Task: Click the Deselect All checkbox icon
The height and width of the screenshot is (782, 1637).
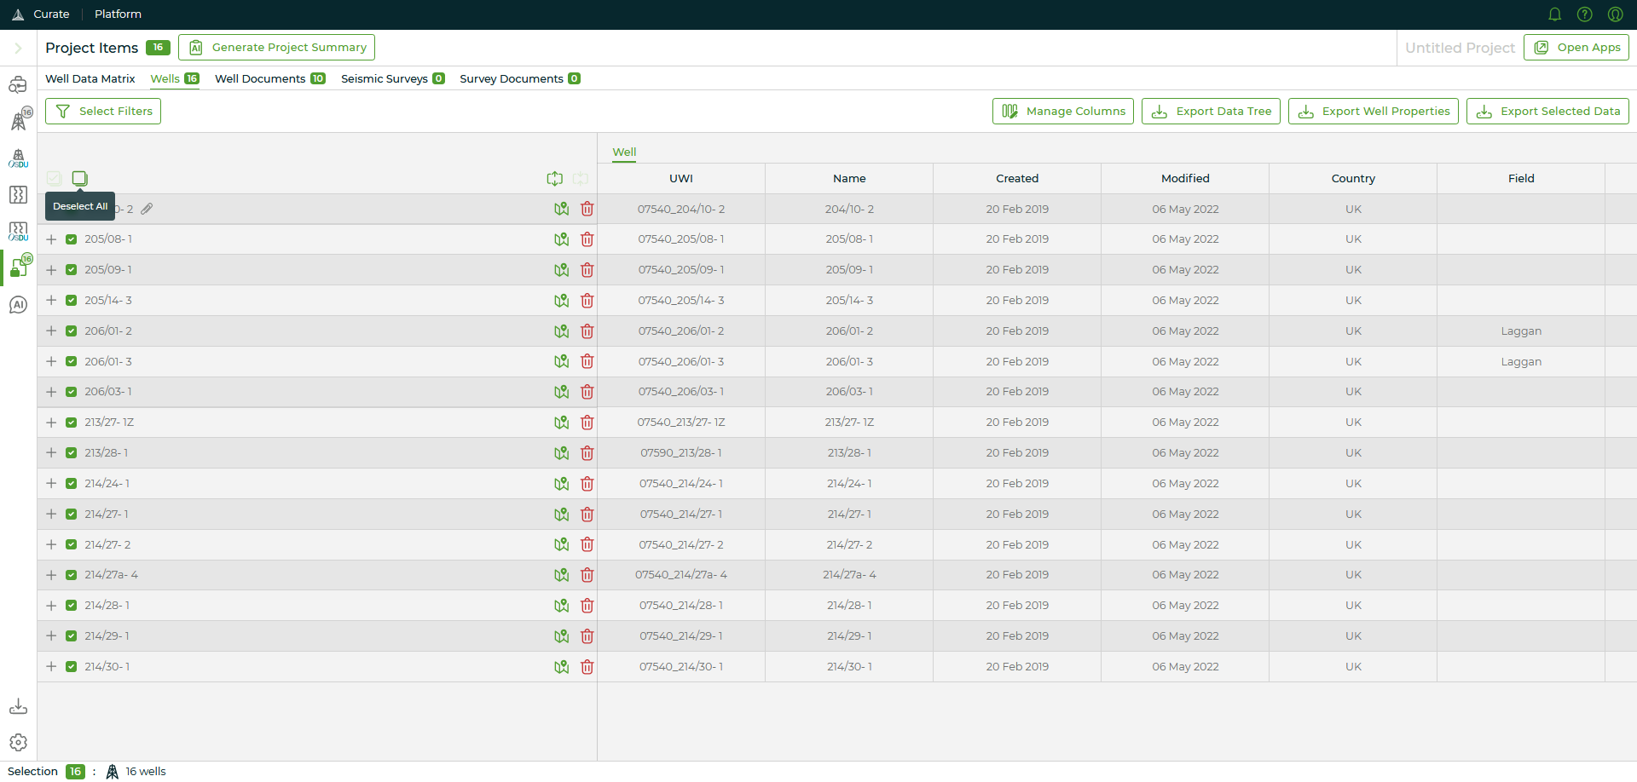Action: tap(79, 178)
